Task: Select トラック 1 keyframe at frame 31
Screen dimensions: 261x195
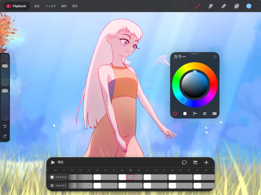Action: (147, 186)
